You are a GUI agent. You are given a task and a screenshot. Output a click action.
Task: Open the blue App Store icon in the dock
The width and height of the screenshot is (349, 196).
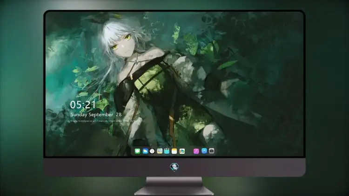pos(204,151)
